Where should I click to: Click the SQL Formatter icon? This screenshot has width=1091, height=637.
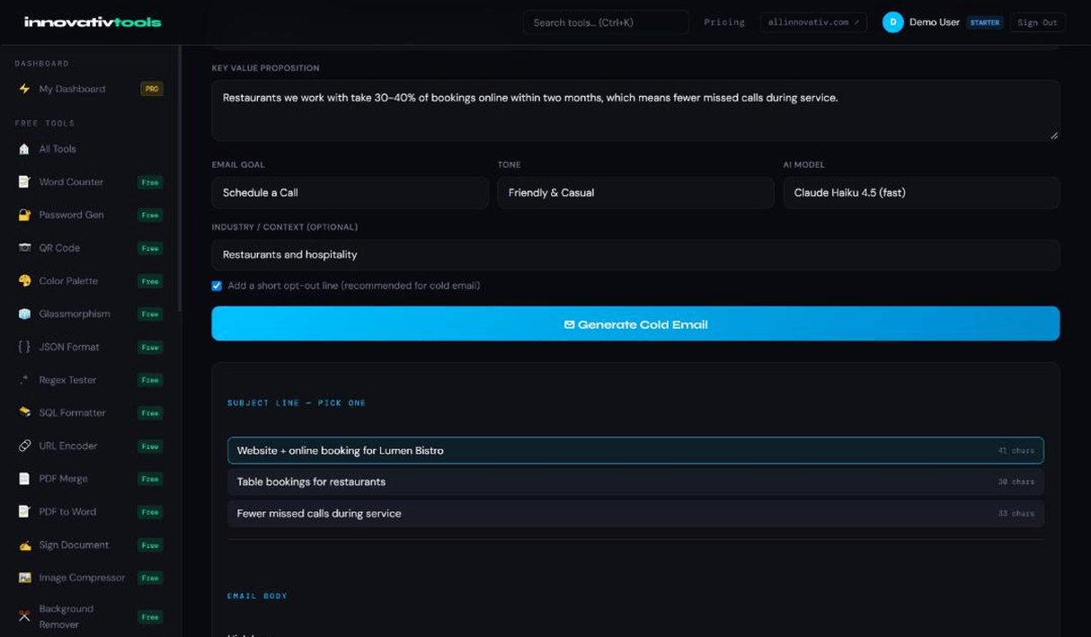point(24,412)
